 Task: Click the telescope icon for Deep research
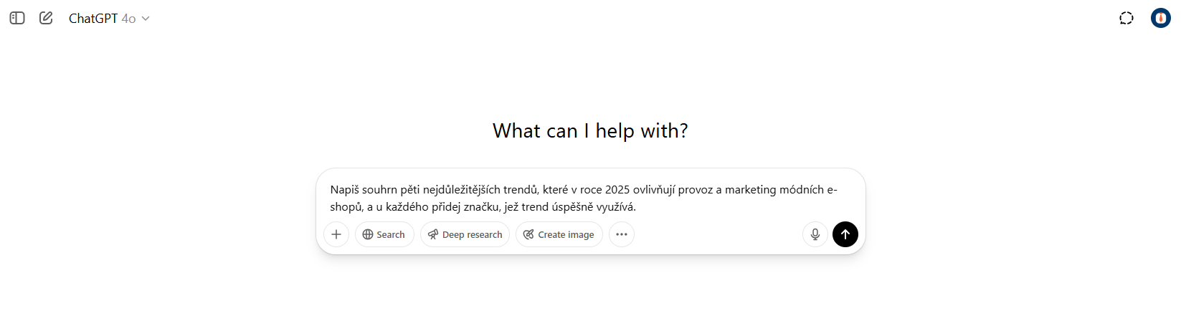click(x=433, y=234)
